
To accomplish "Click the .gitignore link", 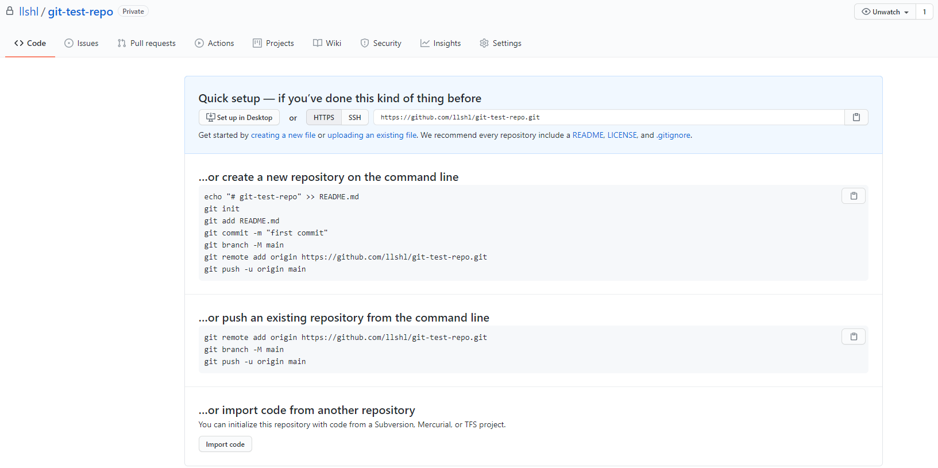I will pyautogui.click(x=674, y=135).
